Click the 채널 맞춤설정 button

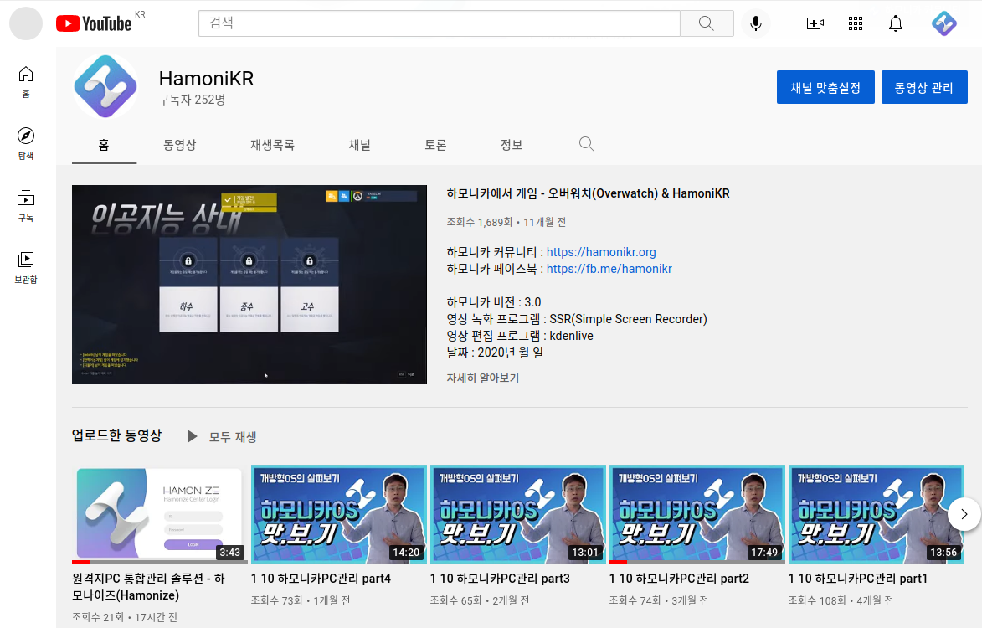pyautogui.click(x=825, y=86)
